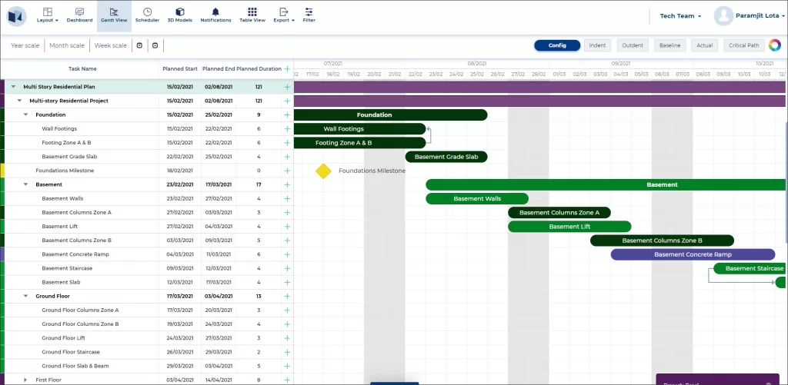Image resolution: width=788 pixels, height=385 pixels.
Task: Click the Config button
Action: 557,45
